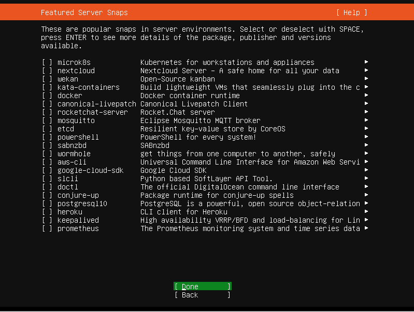This screenshot has width=414, height=312.
Task: Expand details arrow for heroku row
Action: pos(366,211)
